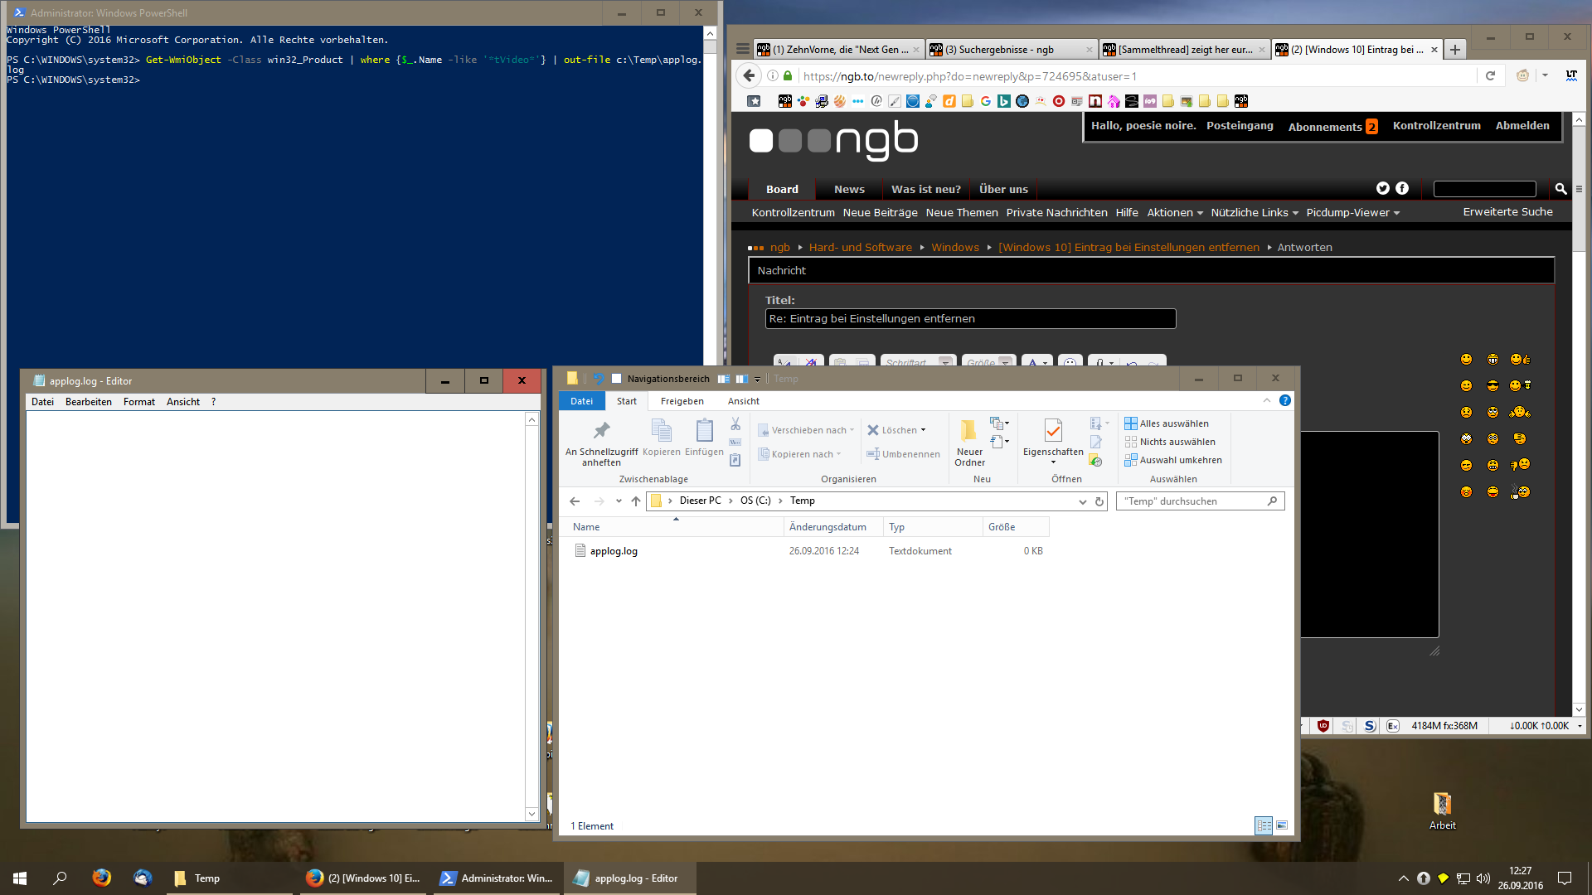Switch Explorer to large icons view
The width and height of the screenshot is (1592, 895).
[1282, 825]
